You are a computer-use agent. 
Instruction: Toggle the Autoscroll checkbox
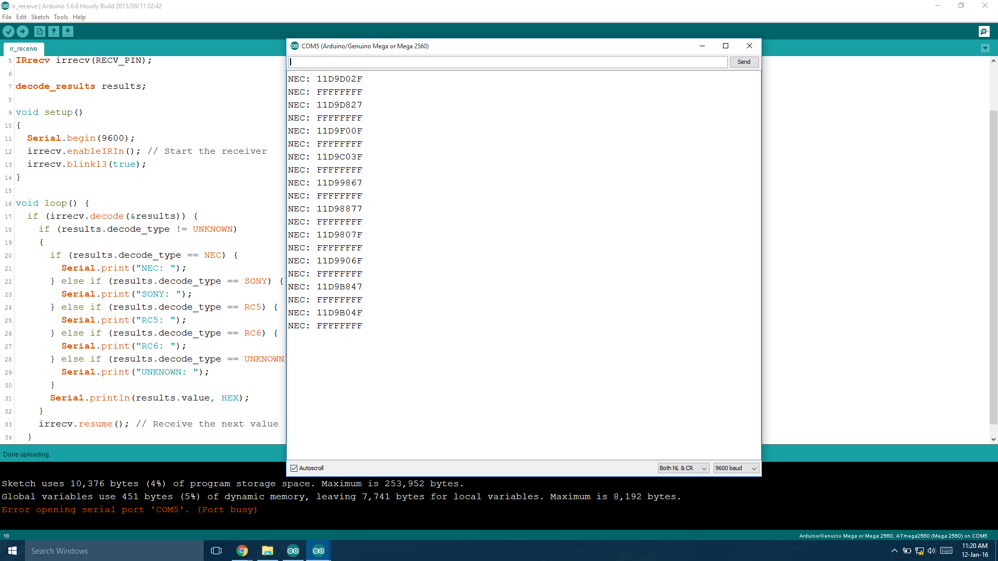point(294,468)
